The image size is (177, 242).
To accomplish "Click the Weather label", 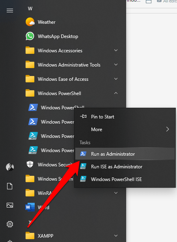I will [x=47, y=22].
